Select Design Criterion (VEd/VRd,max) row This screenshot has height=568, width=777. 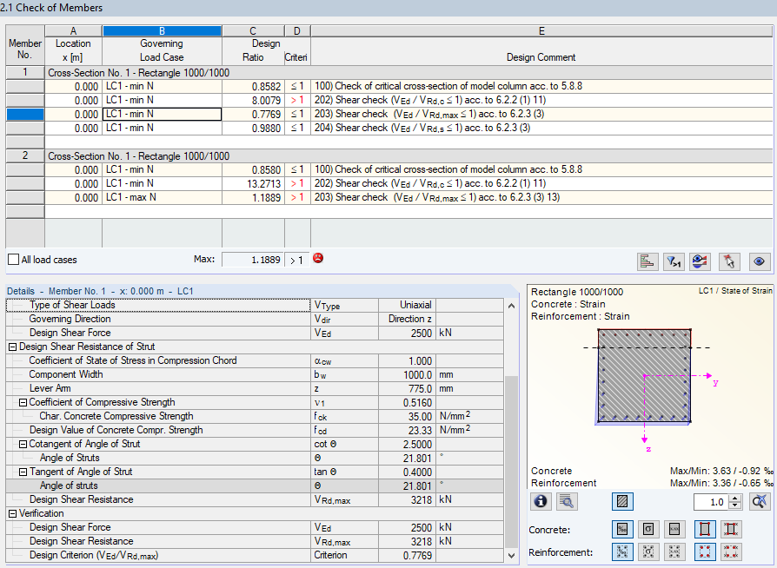pyautogui.click(x=255, y=555)
